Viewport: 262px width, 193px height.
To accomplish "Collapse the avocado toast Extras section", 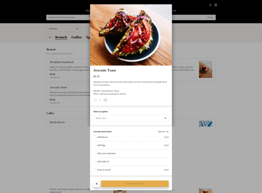I will pos(167,131).
